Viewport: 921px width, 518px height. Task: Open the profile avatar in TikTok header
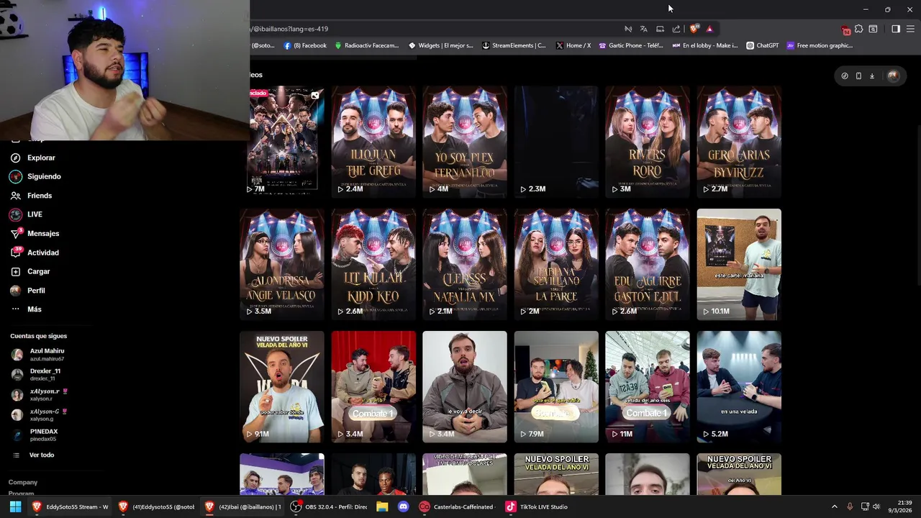(893, 76)
